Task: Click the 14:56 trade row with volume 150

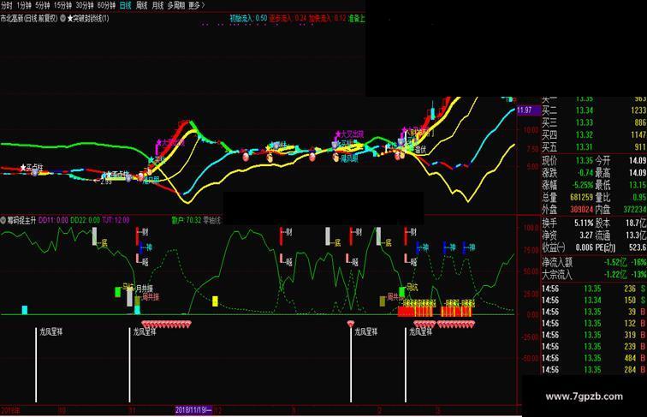Action: [x=594, y=301]
